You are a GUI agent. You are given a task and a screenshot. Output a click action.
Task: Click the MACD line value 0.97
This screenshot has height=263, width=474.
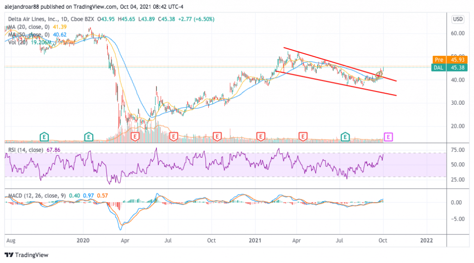tap(88, 196)
